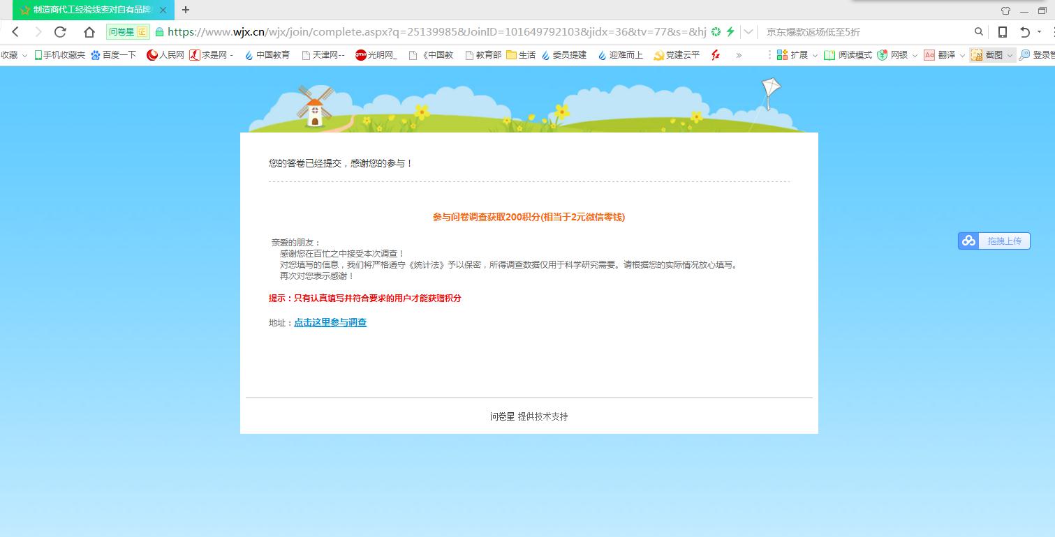Image resolution: width=1055 pixels, height=537 pixels.
Task: Click the green circular refresh-mode icon in address bar
Action: [716, 32]
